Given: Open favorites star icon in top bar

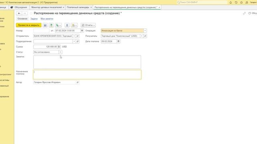Looking at the screenshot, I should click(241, 2).
